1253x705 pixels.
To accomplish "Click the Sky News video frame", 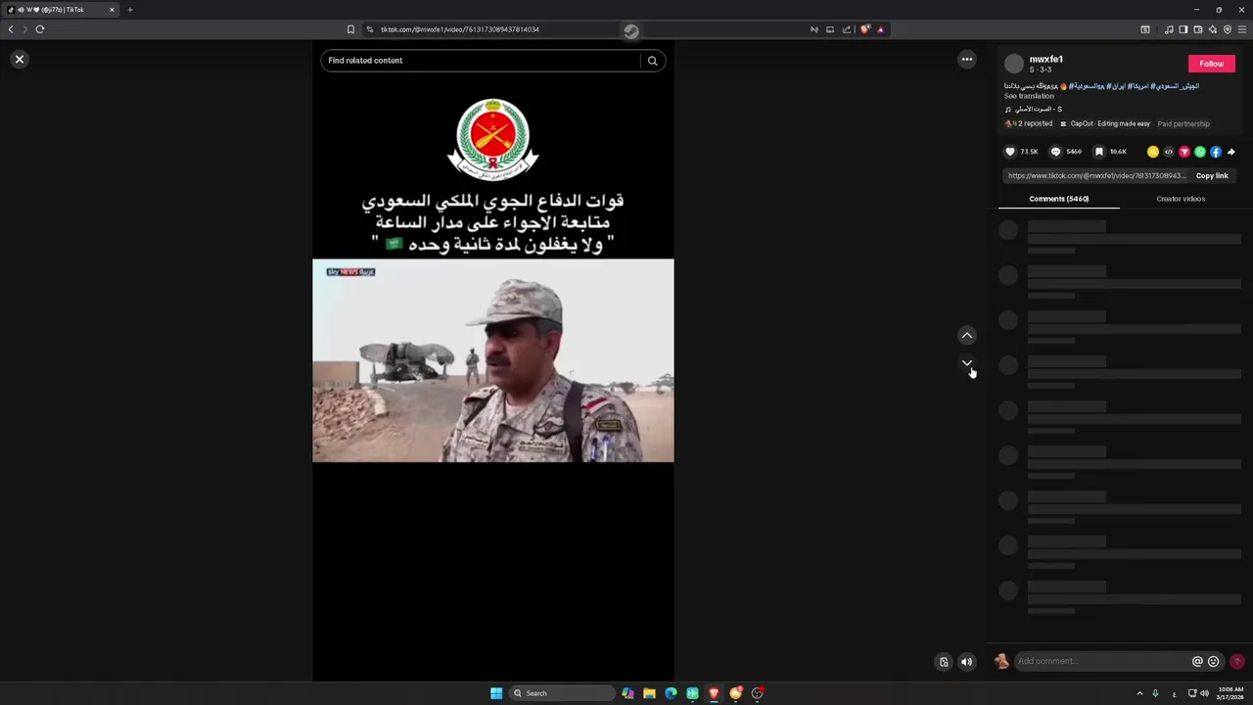I will pyautogui.click(x=493, y=360).
